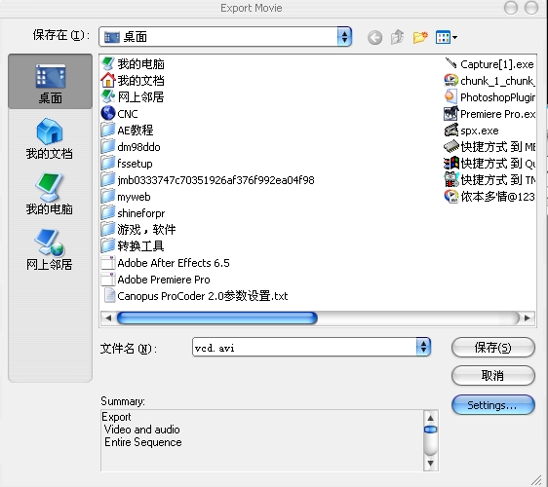Click the file list right scroll arrow
This screenshot has height=487, width=548.
click(x=527, y=318)
